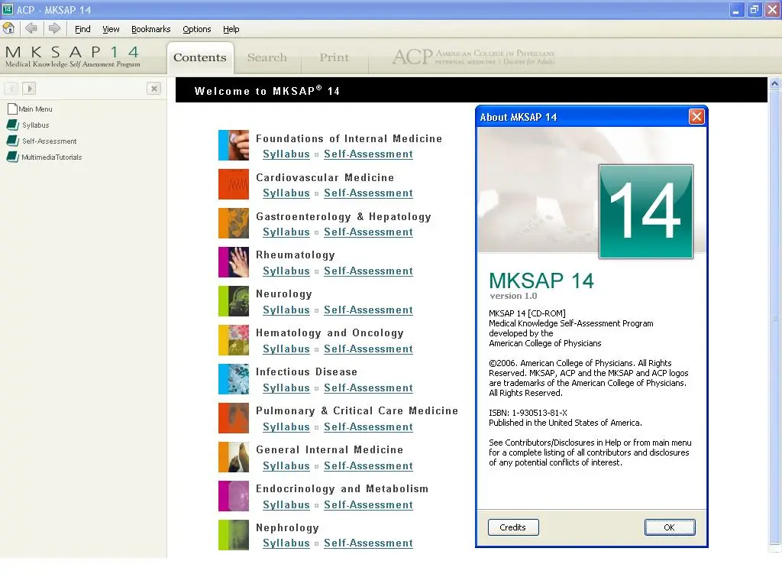Click Hematology and Oncology thumbnail image
The height and width of the screenshot is (587, 782).
tap(234, 340)
